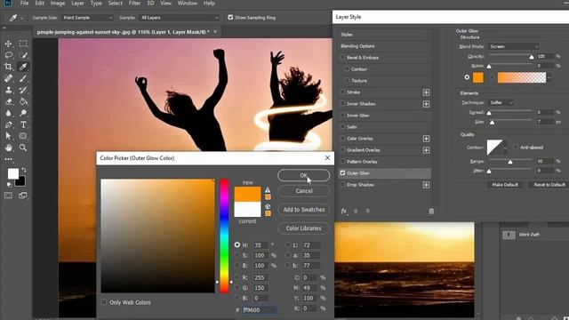Screen dimensions: 569x320
Task: Open the Layer menu
Action: point(77,4)
